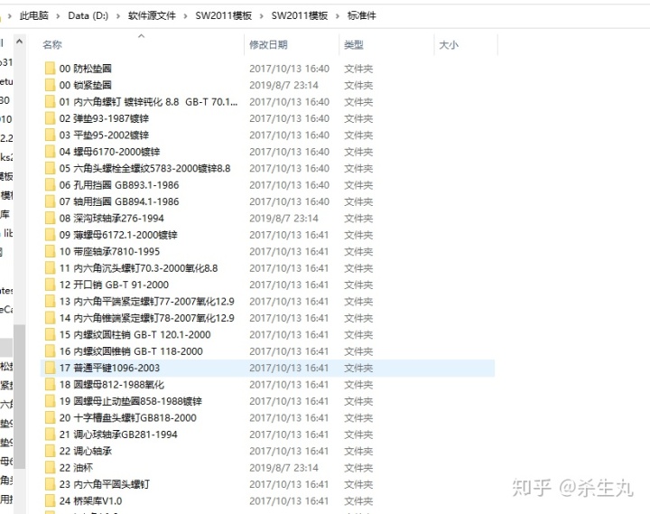The image size is (650, 514).
Task: Select folder name 24 桥架库V1.0
Action: click(x=90, y=501)
